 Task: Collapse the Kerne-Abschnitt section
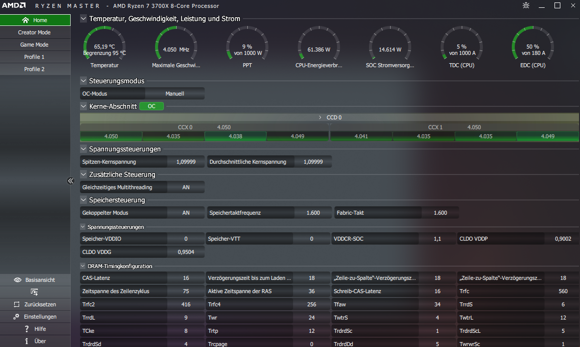(83, 106)
